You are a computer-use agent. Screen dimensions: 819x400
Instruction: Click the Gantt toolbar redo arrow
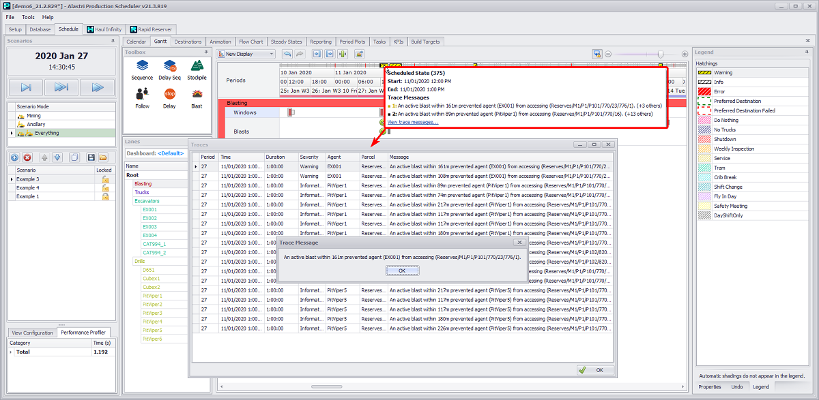[300, 54]
